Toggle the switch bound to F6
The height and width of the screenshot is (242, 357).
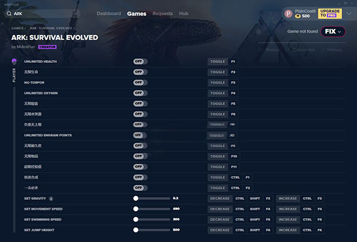click(x=140, y=114)
